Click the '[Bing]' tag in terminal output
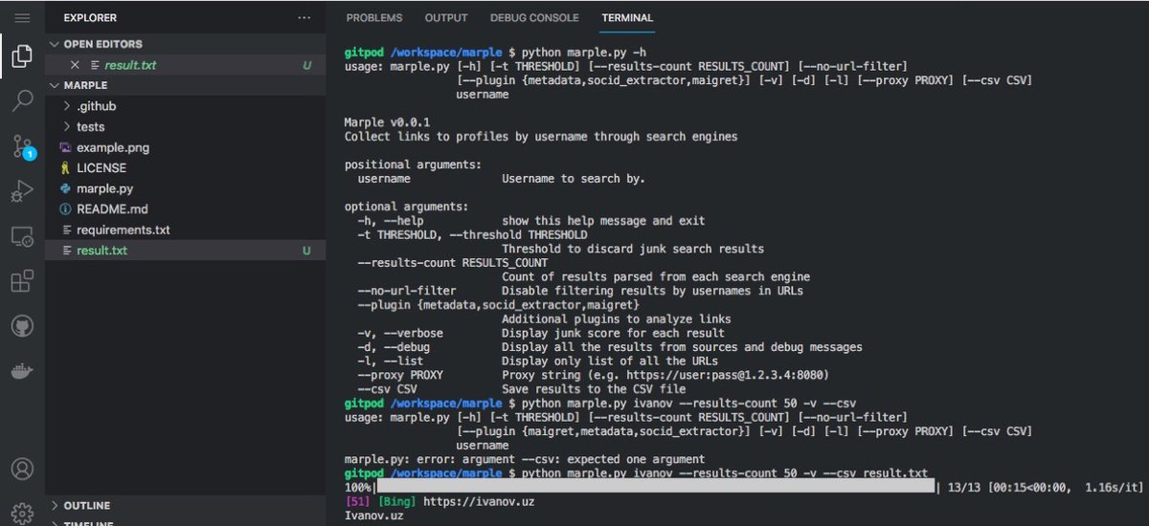This screenshot has height=526, width=1149. 397,501
